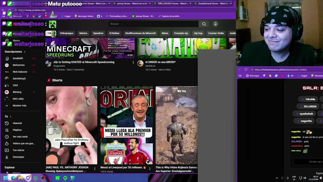Open more options for Messi Liverpool short
Image resolution: width=323 pixels, height=182 pixels.
pyautogui.click(x=150, y=169)
